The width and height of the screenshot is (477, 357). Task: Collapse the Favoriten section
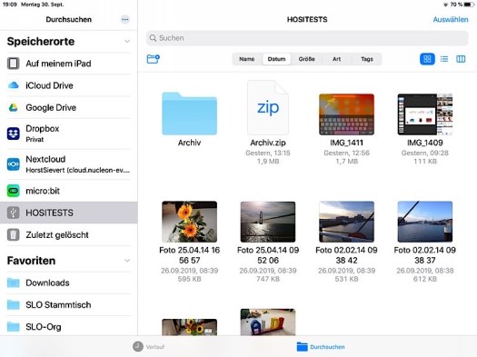tap(127, 261)
